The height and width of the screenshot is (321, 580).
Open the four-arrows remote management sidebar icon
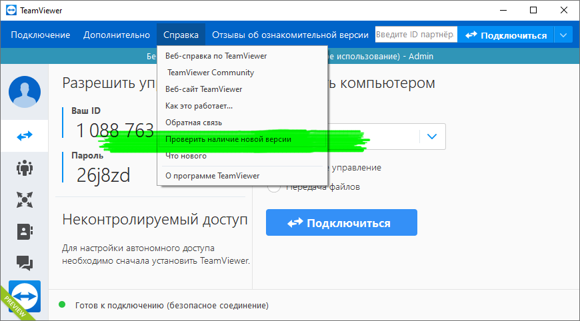[x=25, y=200]
